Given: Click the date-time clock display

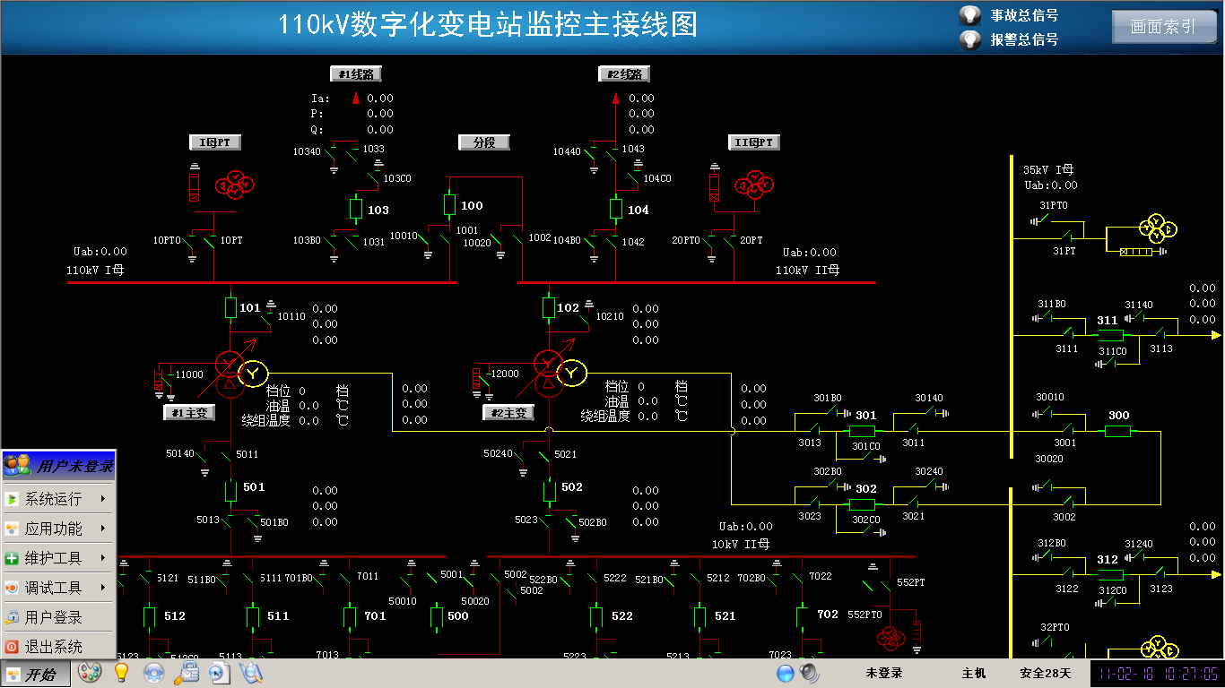Looking at the screenshot, I should pos(1157,674).
